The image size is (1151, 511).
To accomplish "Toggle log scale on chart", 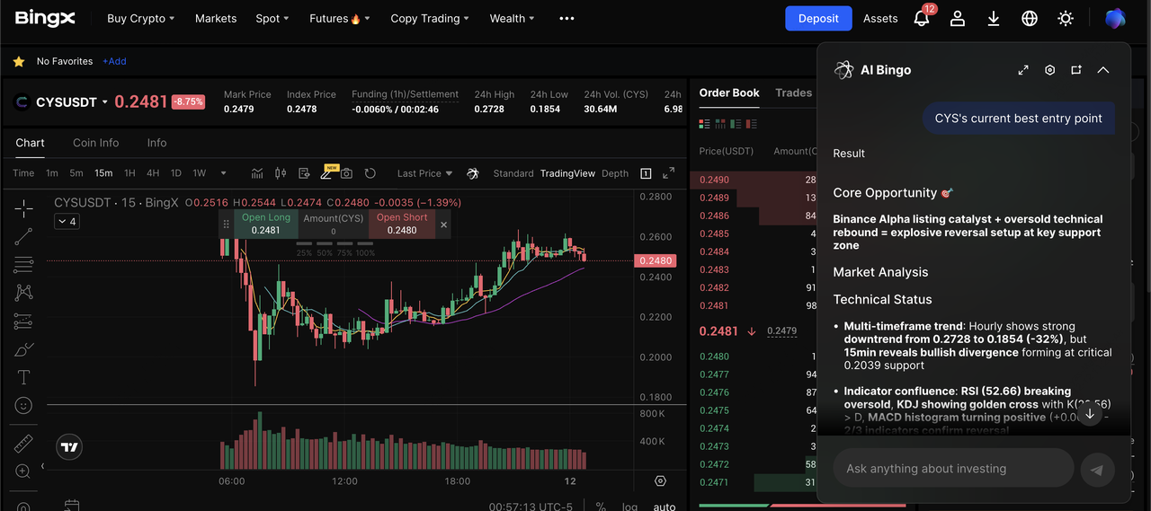I will pos(629,507).
